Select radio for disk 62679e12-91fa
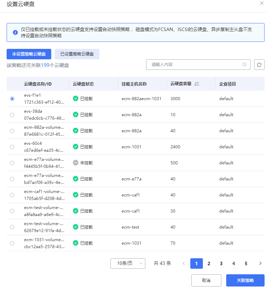Viewport: 267px width, 290px height. (12, 227)
